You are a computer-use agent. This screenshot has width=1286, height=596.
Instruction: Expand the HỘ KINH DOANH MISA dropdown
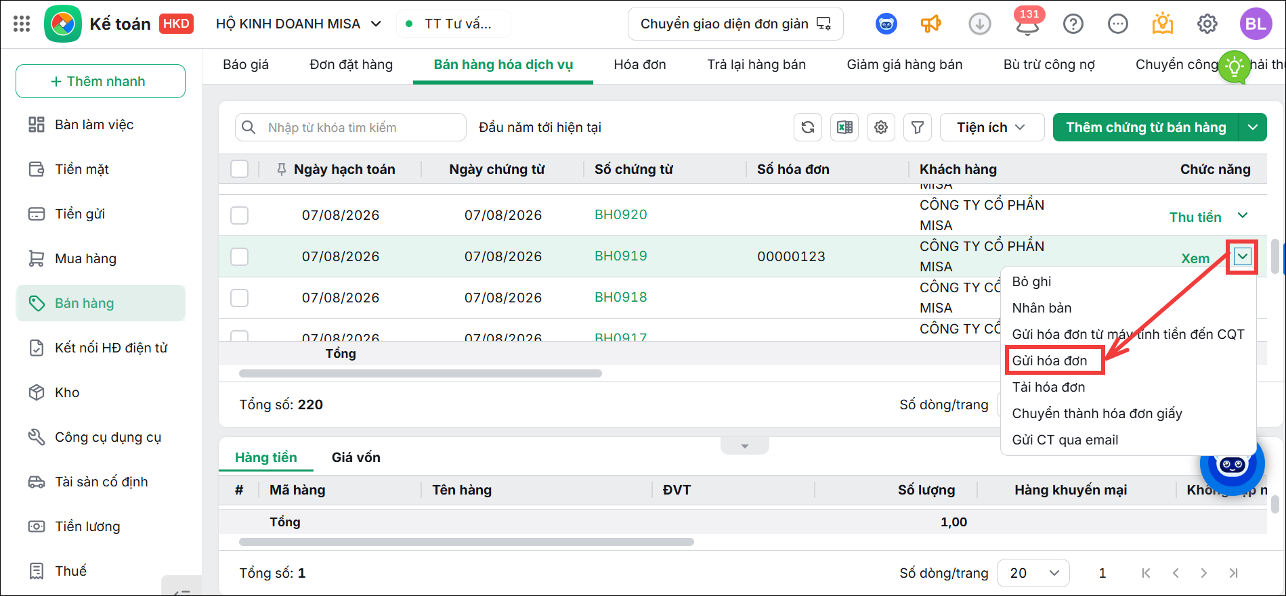pos(299,24)
